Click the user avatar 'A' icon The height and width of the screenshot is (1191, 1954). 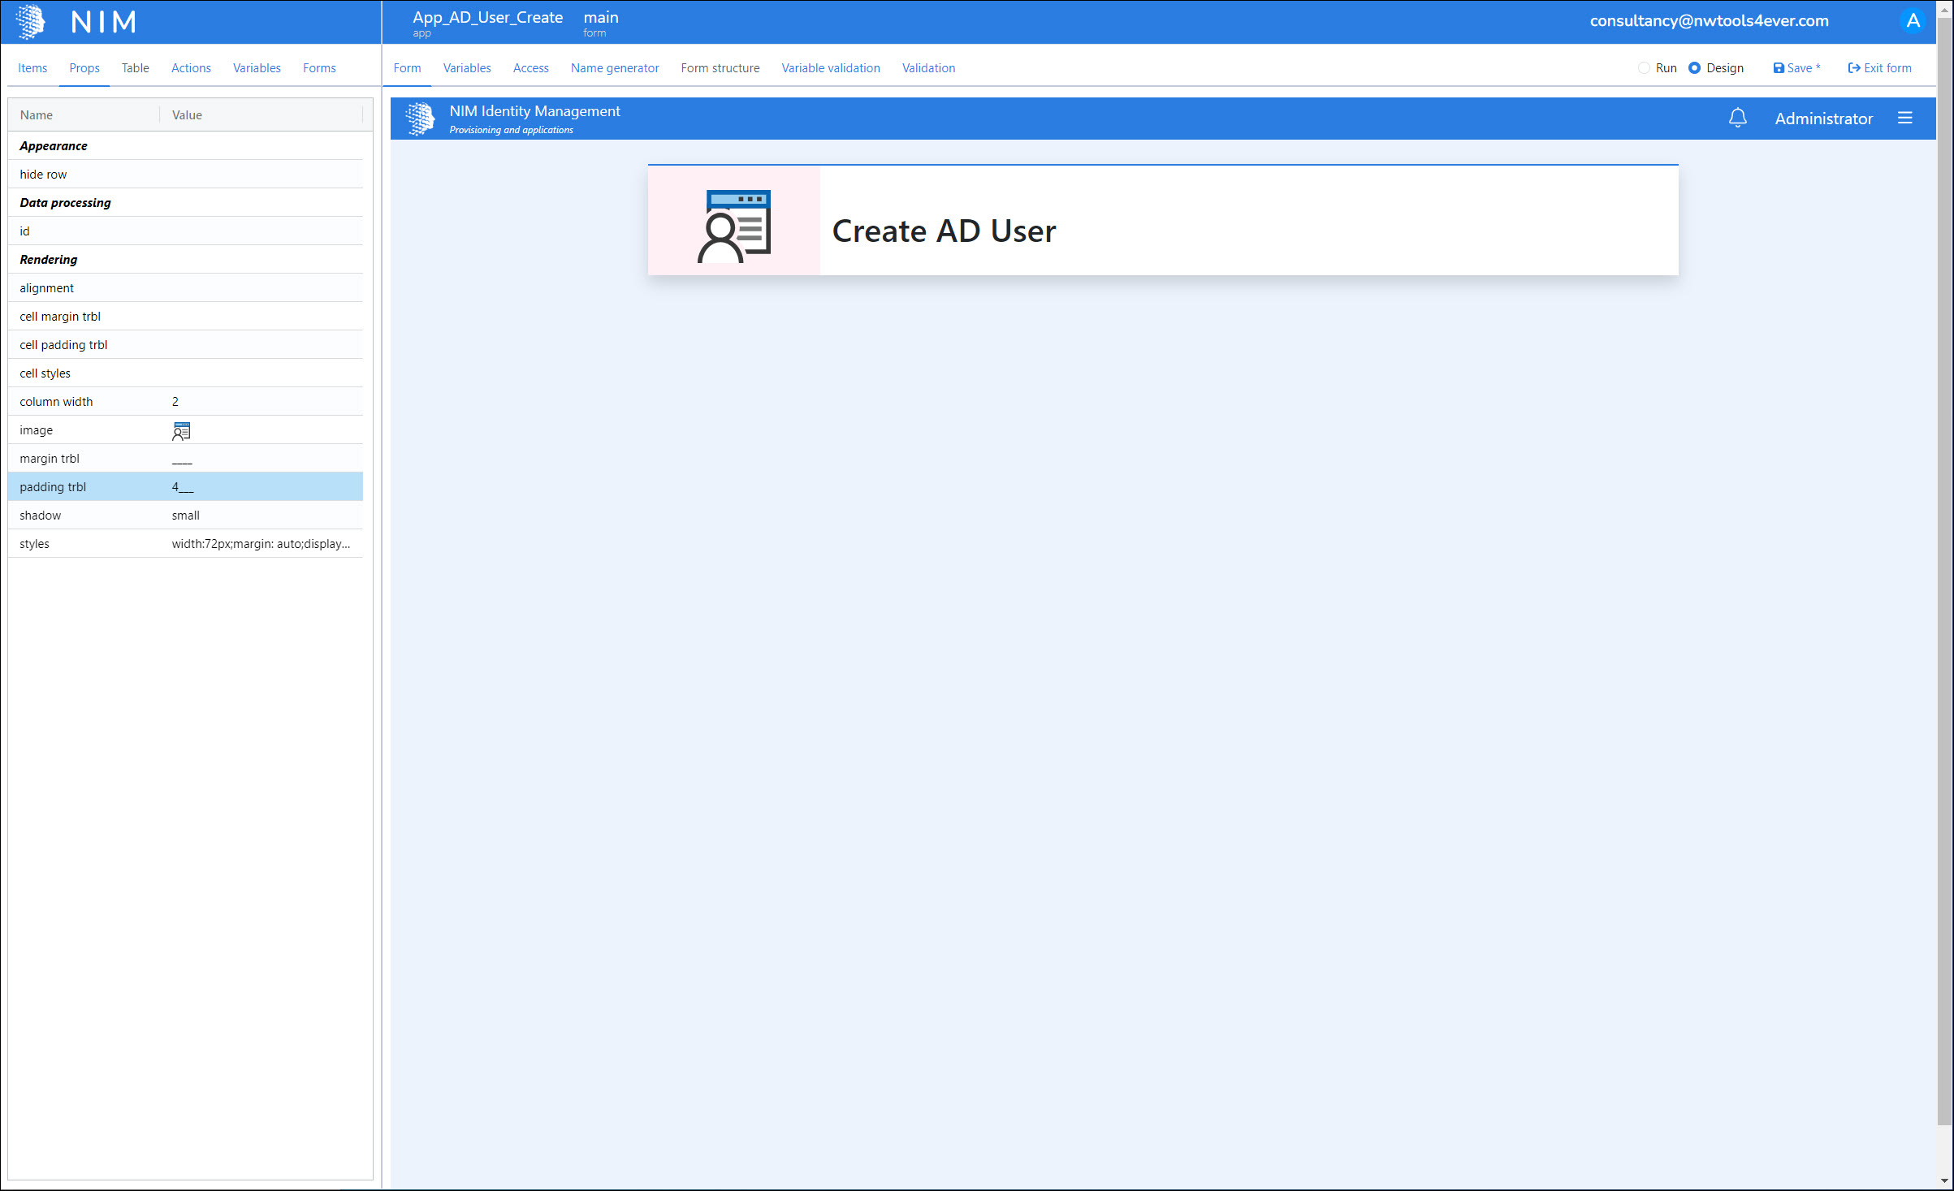[1913, 21]
